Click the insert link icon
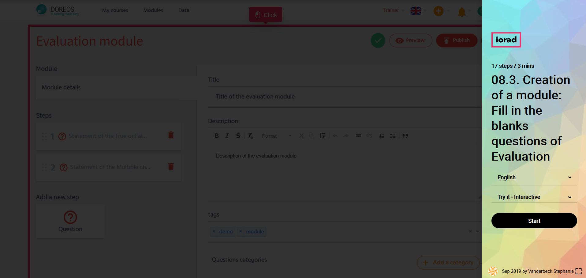Viewport: 586px width, 278px height. (x=358, y=136)
